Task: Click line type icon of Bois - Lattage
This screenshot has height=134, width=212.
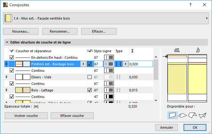Action: 109,90
